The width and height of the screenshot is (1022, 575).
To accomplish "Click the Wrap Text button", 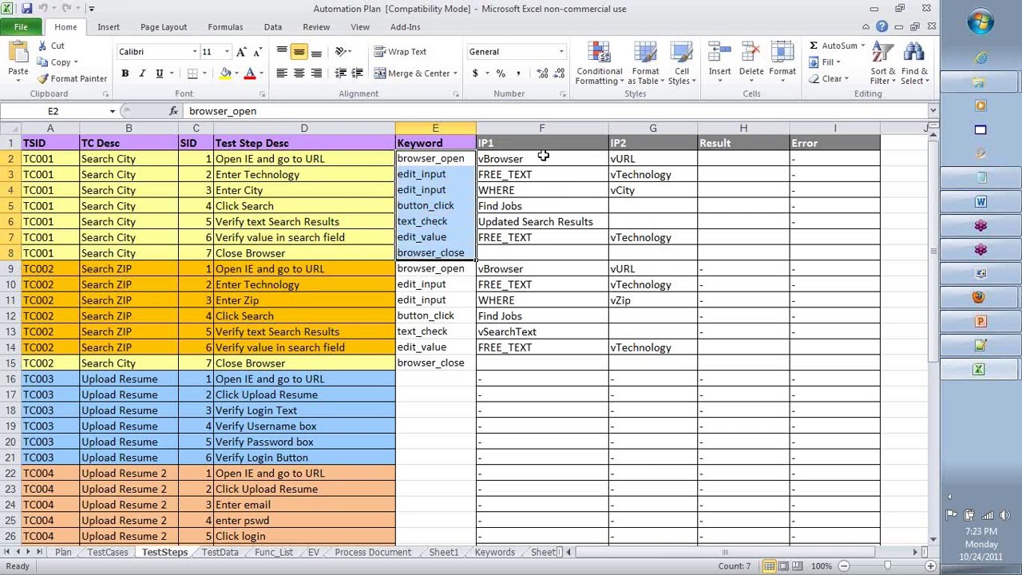I will [x=401, y=52].
